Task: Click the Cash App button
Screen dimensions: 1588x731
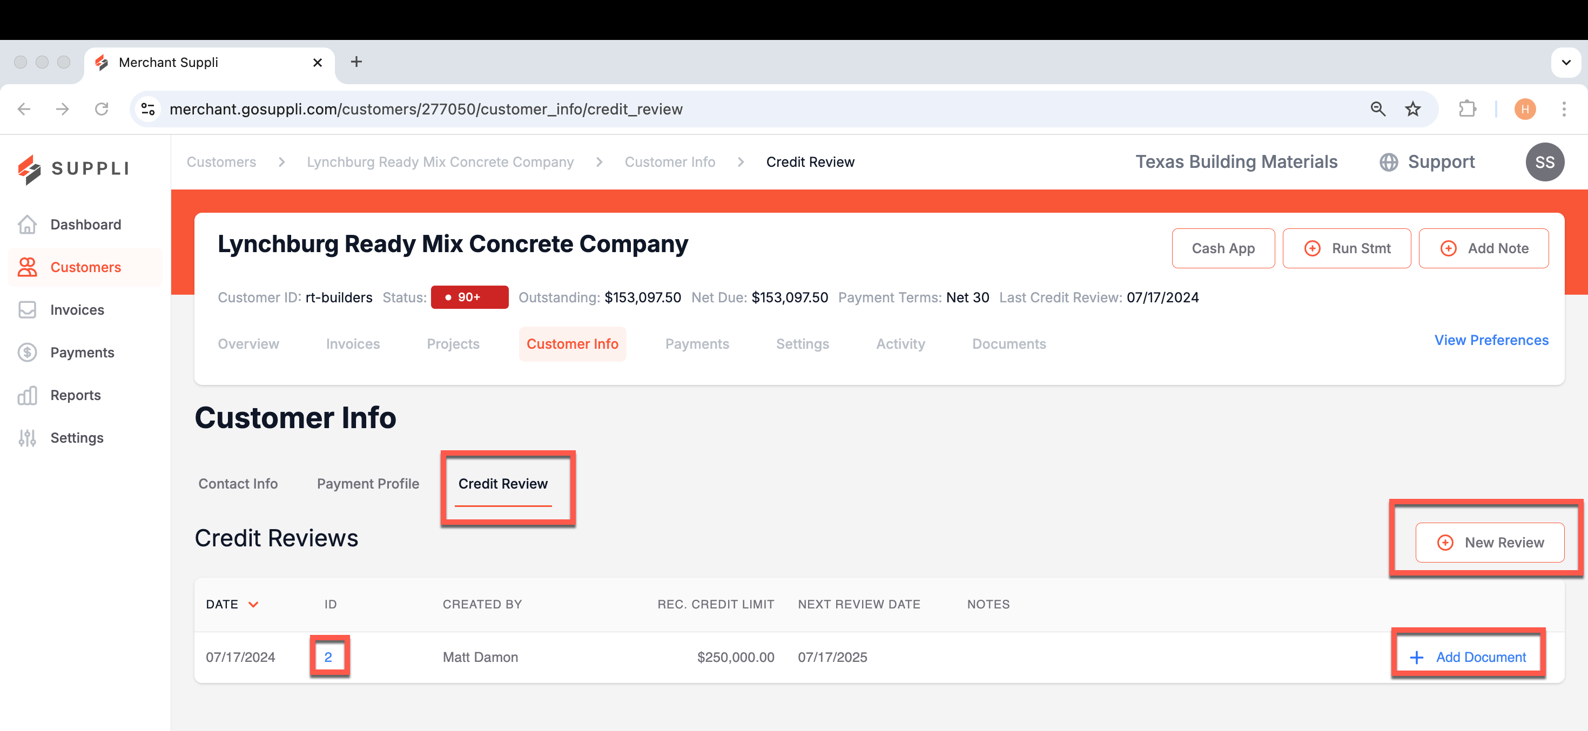Action: coord(1223,248)
